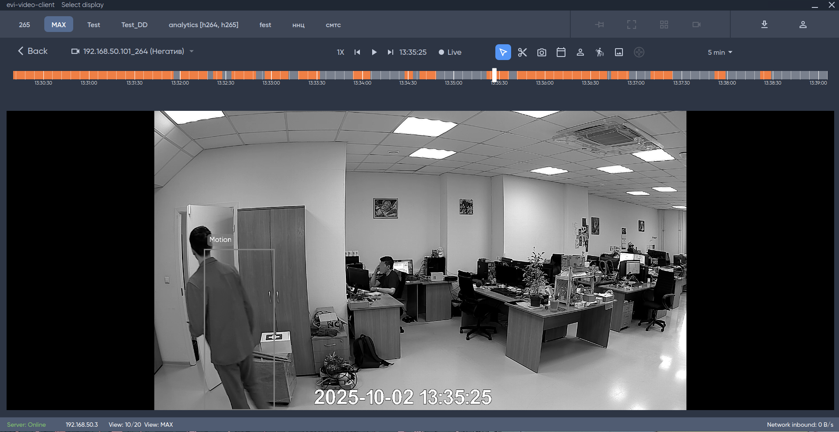Switch to the Test_DD tab
This screenshot has width=839, height=432.
click(134, 25)
